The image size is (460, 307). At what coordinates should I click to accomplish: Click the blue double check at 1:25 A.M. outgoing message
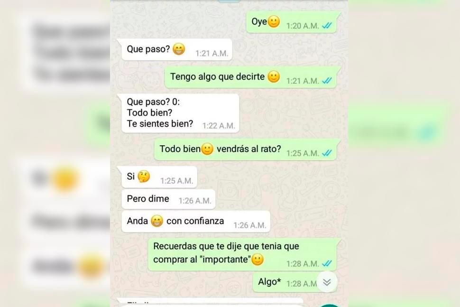tap(327, 153)
